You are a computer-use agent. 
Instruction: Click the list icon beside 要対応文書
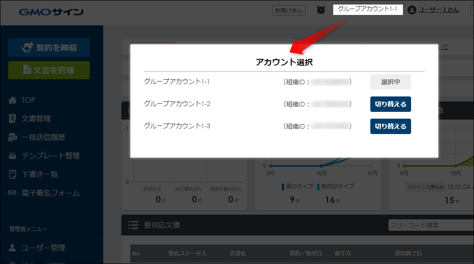[133, 225]
